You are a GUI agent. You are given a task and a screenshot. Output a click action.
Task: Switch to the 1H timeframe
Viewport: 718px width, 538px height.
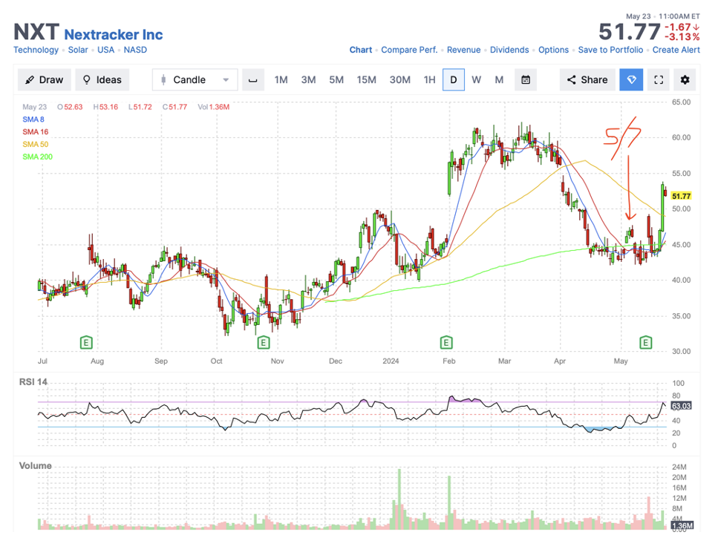click(x=429, y=79)
